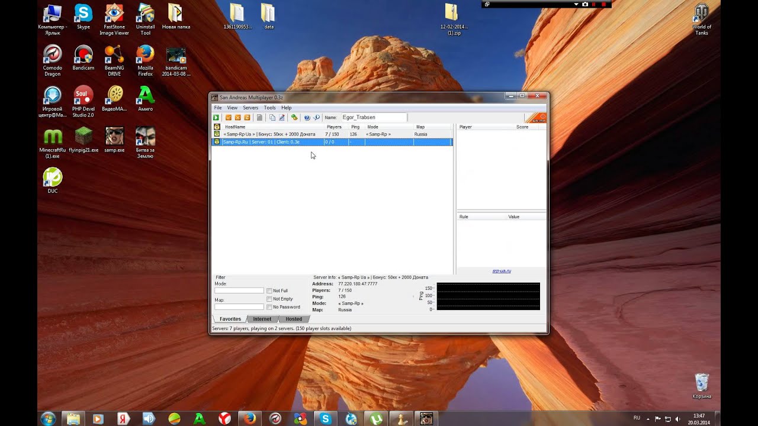Click the Name input field Egor_Trabsen
Image resolution: width=758 pixels, height=426 pixels.
[x=373, y=118]
